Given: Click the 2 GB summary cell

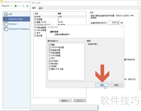Looking at the screenshot, I should coord(60,17).
